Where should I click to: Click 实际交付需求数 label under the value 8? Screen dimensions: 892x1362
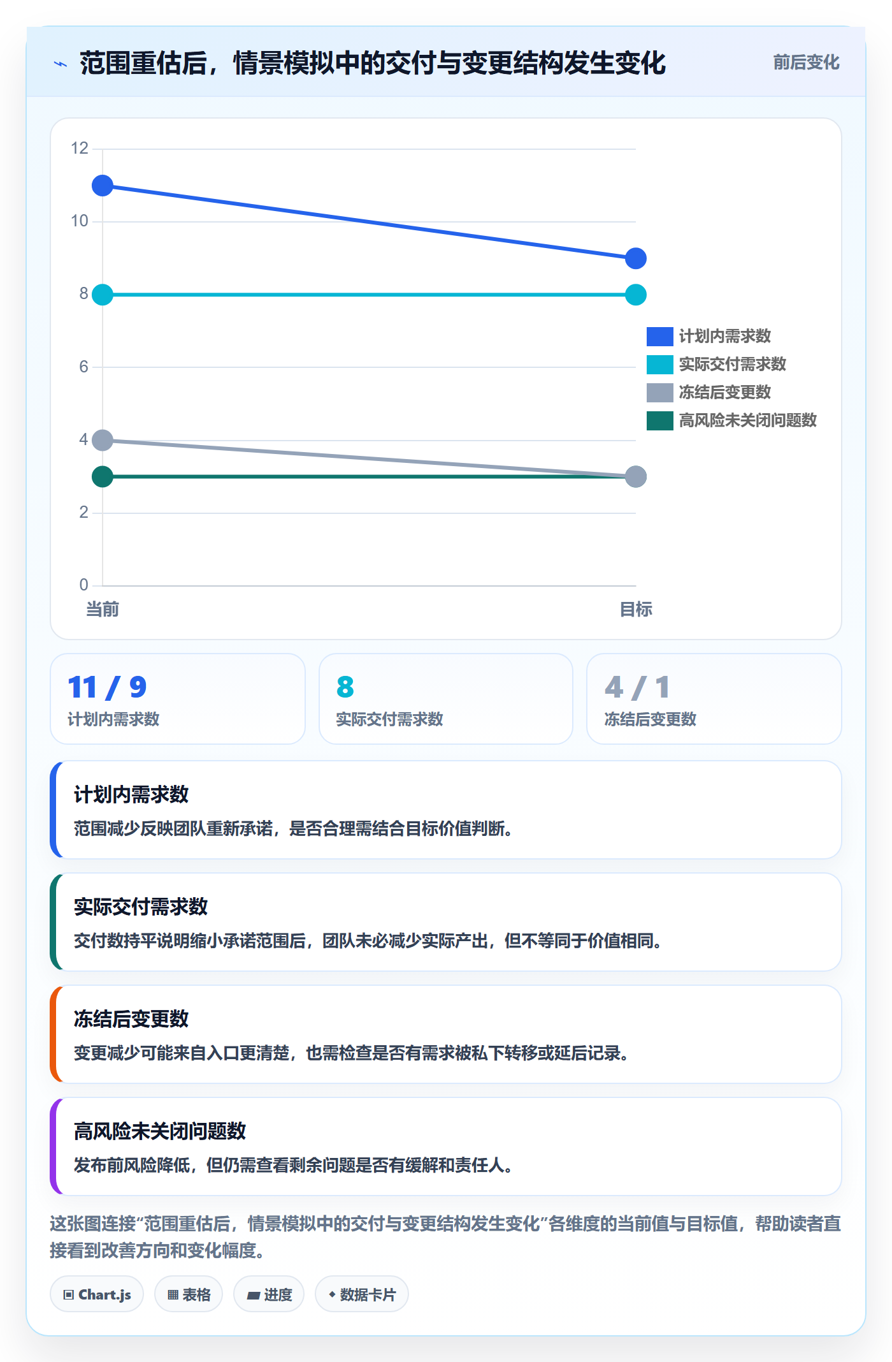pos(389,719)
